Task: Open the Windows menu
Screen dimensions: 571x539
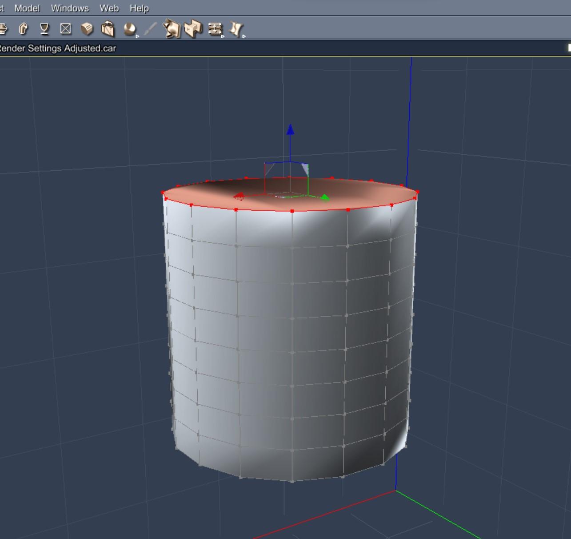Action: 70,8
